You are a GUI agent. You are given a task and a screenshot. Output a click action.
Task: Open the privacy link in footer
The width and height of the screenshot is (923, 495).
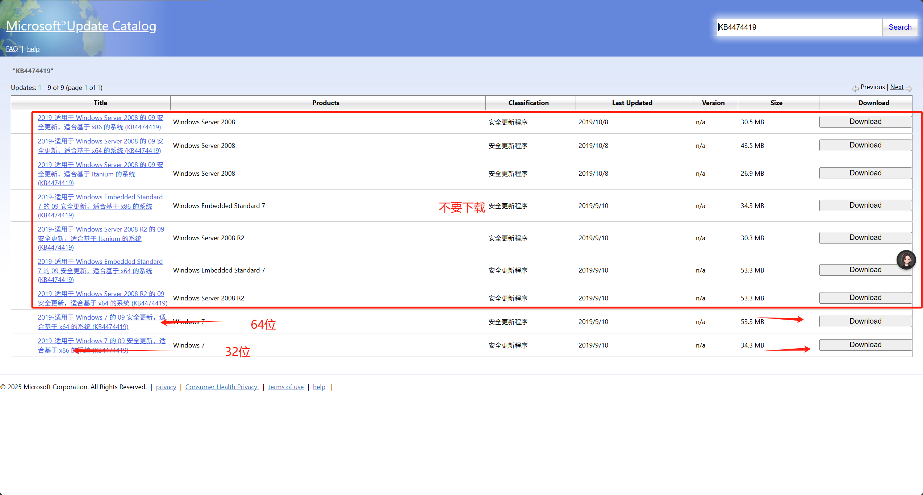166,387
